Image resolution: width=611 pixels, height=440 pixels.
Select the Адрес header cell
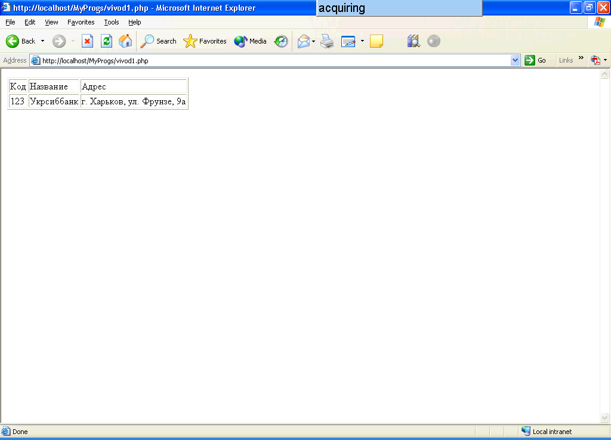click(x=134, y=86)
